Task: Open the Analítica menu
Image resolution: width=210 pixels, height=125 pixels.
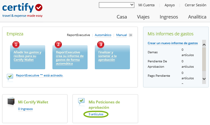Action: 197,17
